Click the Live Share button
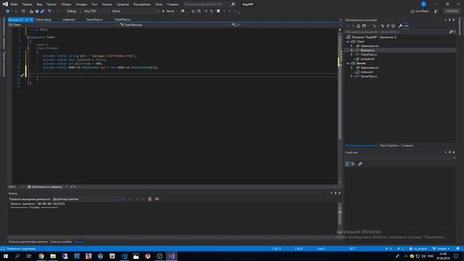Viewport: 464px width, 261px height. click(420, 11)
